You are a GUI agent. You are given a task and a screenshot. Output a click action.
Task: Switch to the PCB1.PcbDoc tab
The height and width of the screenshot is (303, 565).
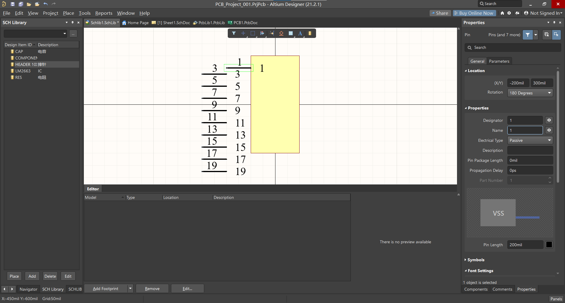pos(243,23)
